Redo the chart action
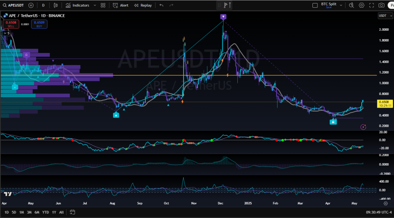394x218 pixels. point(171,5)
